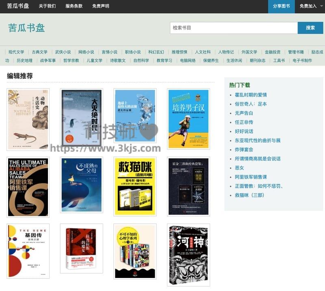Select the 儿童文学 category
The image size is (325, 291).
click(x=95, y=60)
